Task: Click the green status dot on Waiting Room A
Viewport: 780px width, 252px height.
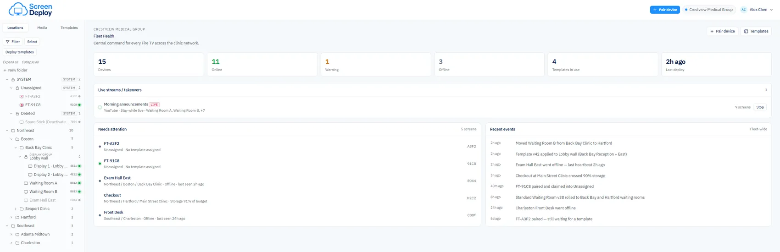Action: coord(79,183)
